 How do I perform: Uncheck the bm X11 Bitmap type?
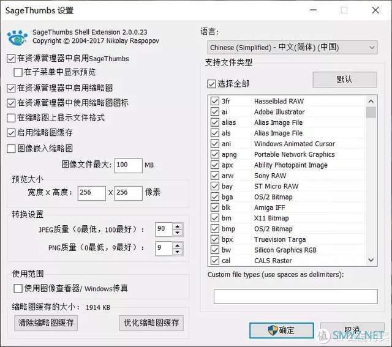(215, 218)
